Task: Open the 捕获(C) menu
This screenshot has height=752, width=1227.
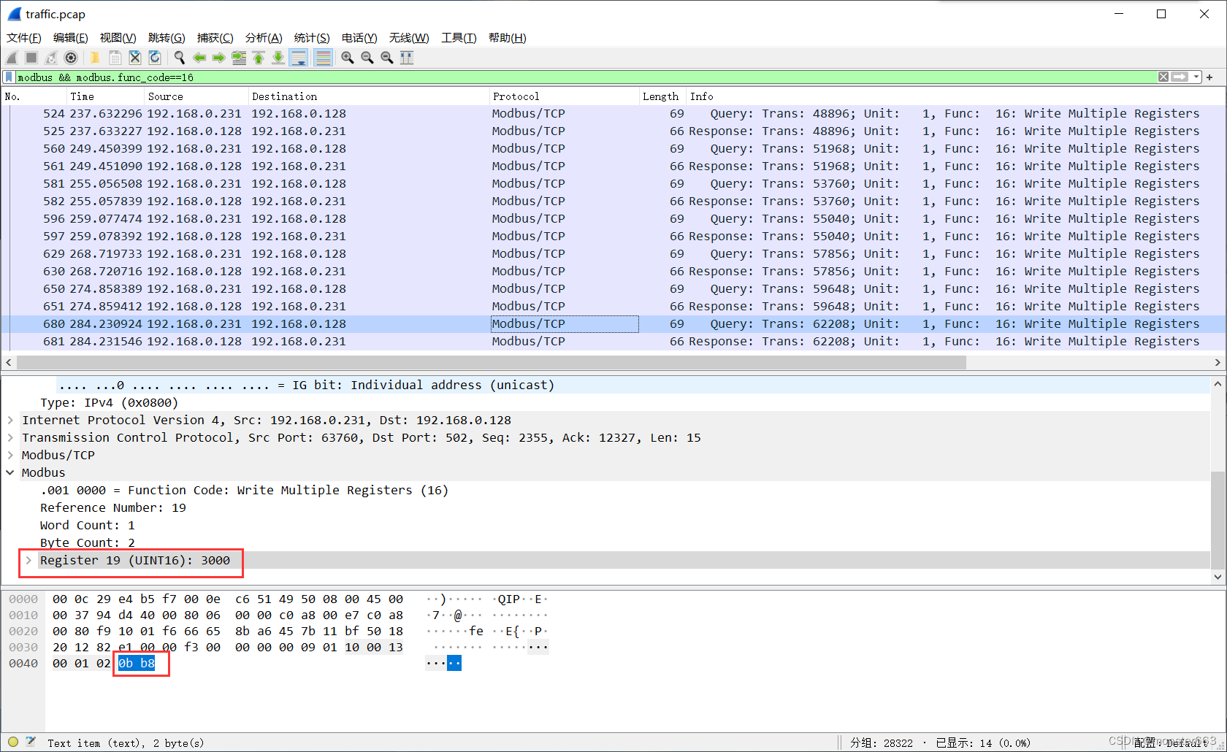Action: 215,38
